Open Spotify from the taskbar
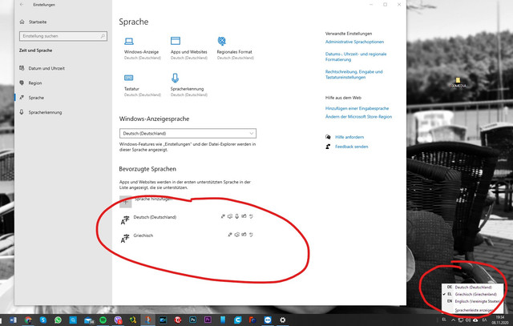This screenshot has width=513, height=326. tap(103, 320)
